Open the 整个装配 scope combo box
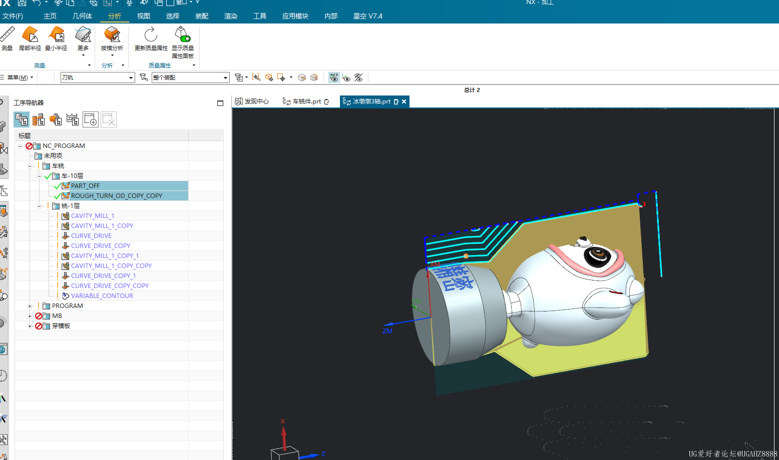 (x=190, y=77)
